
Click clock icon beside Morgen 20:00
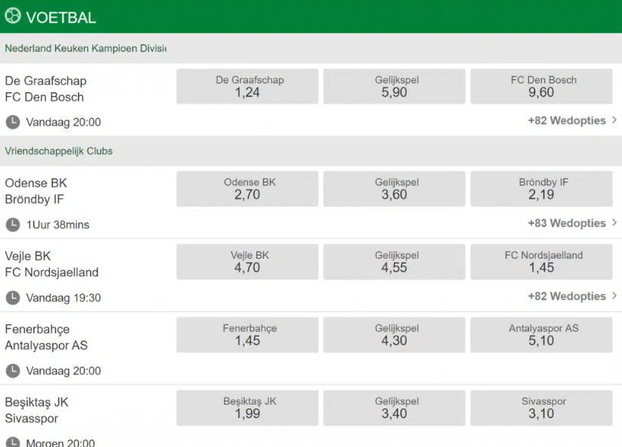(x=13, y=442)
